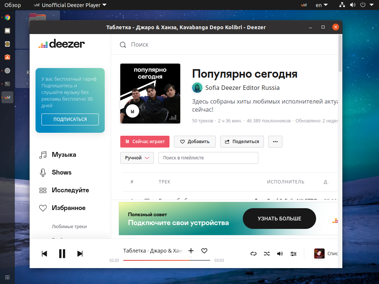Launch Google Chrome from the dock
The width and height of the screenshot is (379, 284).
[x=7, y=17]
